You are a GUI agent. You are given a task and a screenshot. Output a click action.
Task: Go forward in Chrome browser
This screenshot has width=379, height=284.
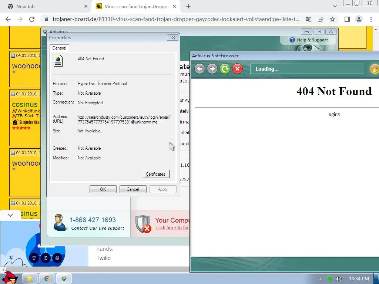coord(20,19)
